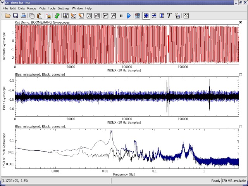Click the export image icon after Paste

coord(49,15)
